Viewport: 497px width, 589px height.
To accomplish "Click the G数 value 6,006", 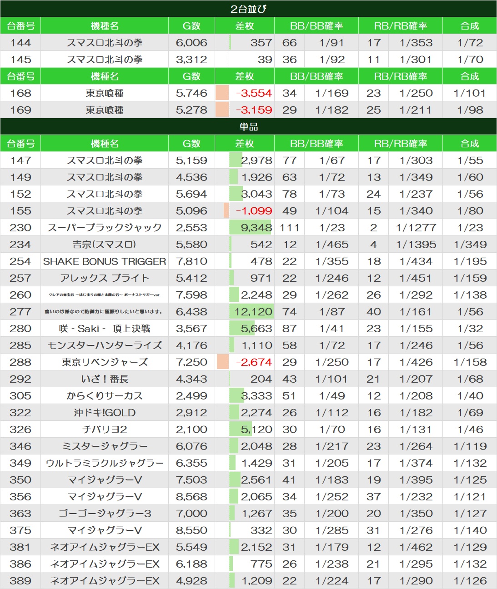I will [x=191, y=43].
